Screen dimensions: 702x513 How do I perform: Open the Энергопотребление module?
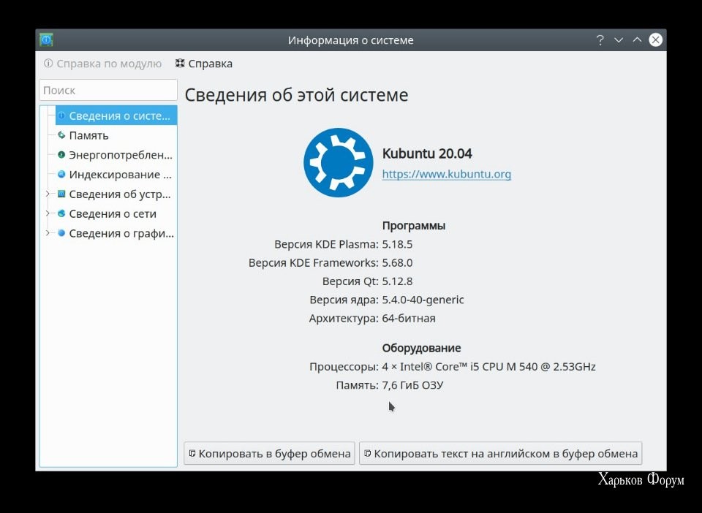(x=121, y=155)
